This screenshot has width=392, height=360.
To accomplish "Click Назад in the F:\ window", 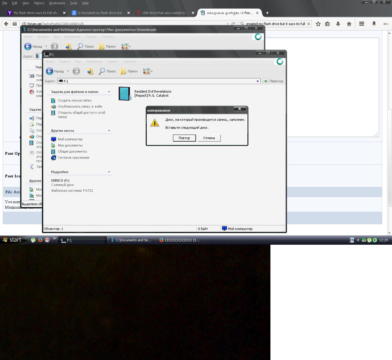I will coord(55,71).
